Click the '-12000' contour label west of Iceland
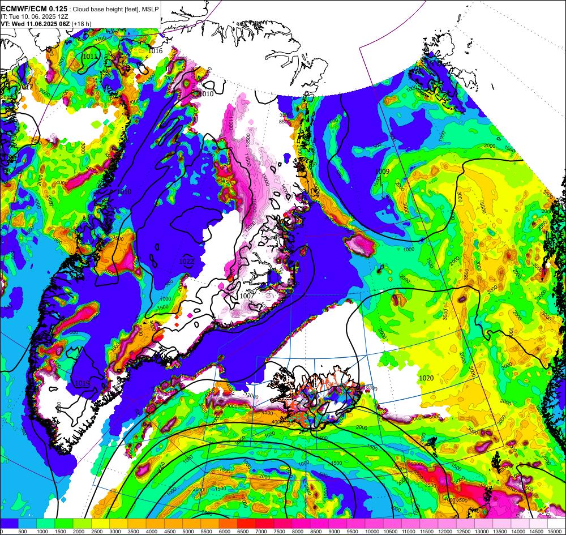566x535 pixels. pyautogui.click(x=251, y=396)
